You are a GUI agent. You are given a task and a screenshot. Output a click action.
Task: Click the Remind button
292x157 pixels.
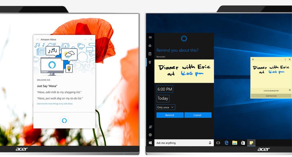[x=170, y=115]
